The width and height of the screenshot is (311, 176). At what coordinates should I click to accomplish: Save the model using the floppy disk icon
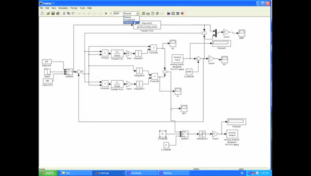[53, 13]
